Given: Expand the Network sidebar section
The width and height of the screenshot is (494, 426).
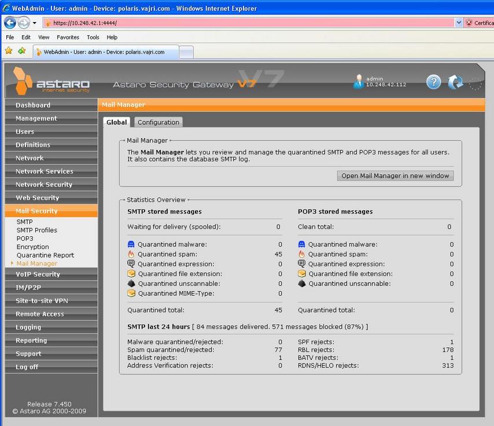Looking at the screenshot, I should click(51, 158).
